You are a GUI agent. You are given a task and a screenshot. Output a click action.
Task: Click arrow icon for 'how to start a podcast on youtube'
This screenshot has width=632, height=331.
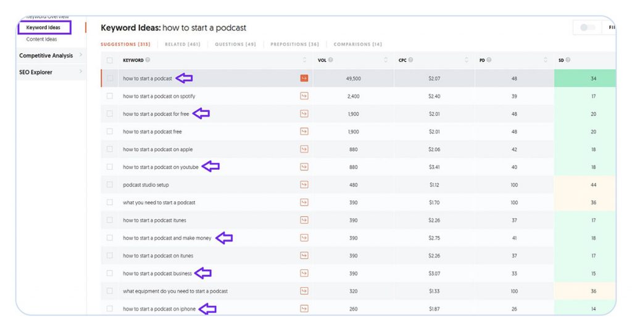point(304,167)
